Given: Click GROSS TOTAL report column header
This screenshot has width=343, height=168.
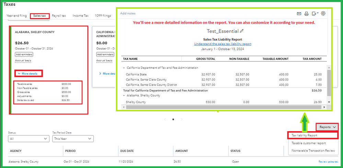Looking at the screenshot, I should point(205,59).
